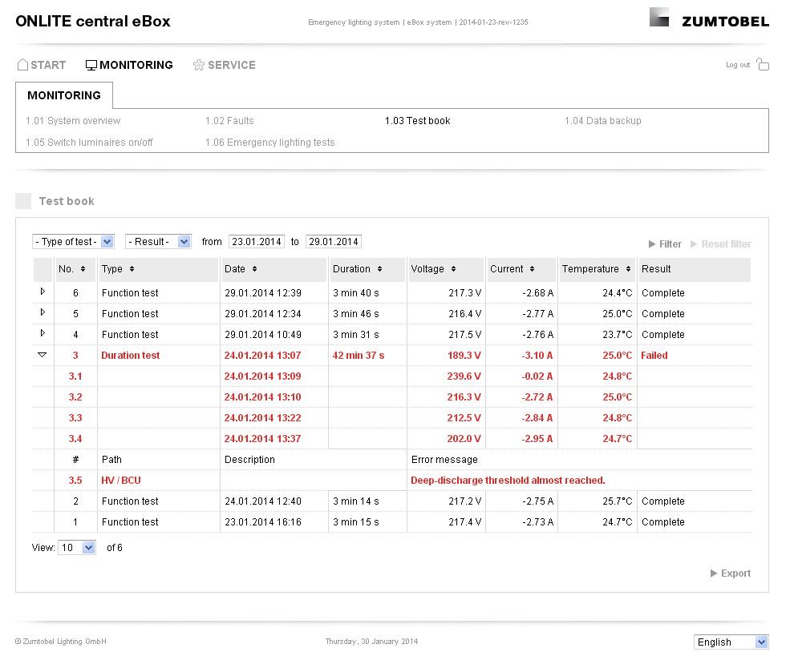Click duration 42 min 37 s
This screenshot has height=652, width=786.
click(359, 355)
